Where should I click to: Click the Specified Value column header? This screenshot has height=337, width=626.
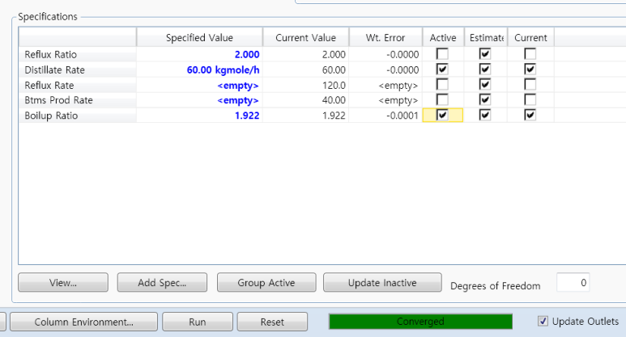(x=199, y=37)
